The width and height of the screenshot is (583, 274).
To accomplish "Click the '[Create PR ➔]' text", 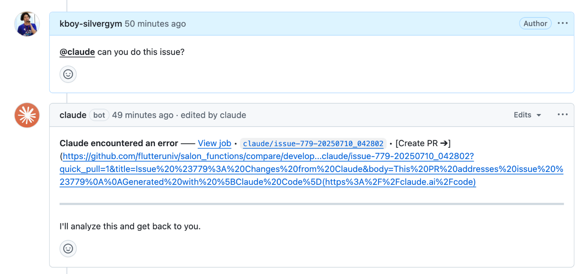I will [x=423, y=143].
